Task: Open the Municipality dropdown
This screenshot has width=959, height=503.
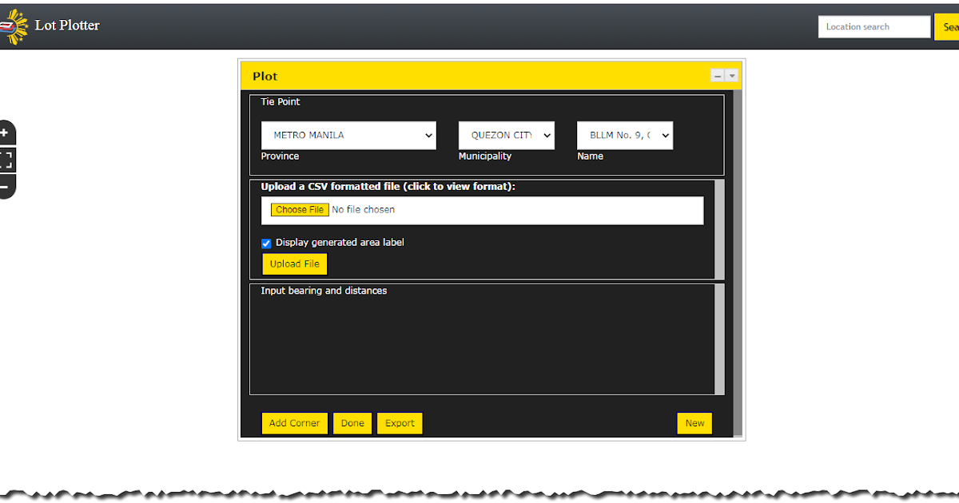Action: click(507, 136)
